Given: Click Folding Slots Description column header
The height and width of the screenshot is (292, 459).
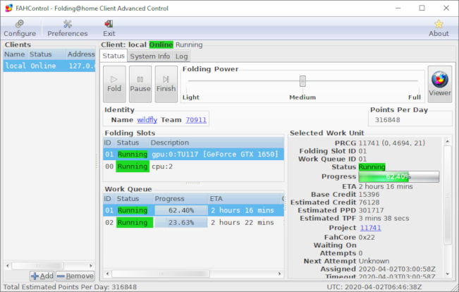Looking at the screenshot, I should pos(216,142).
